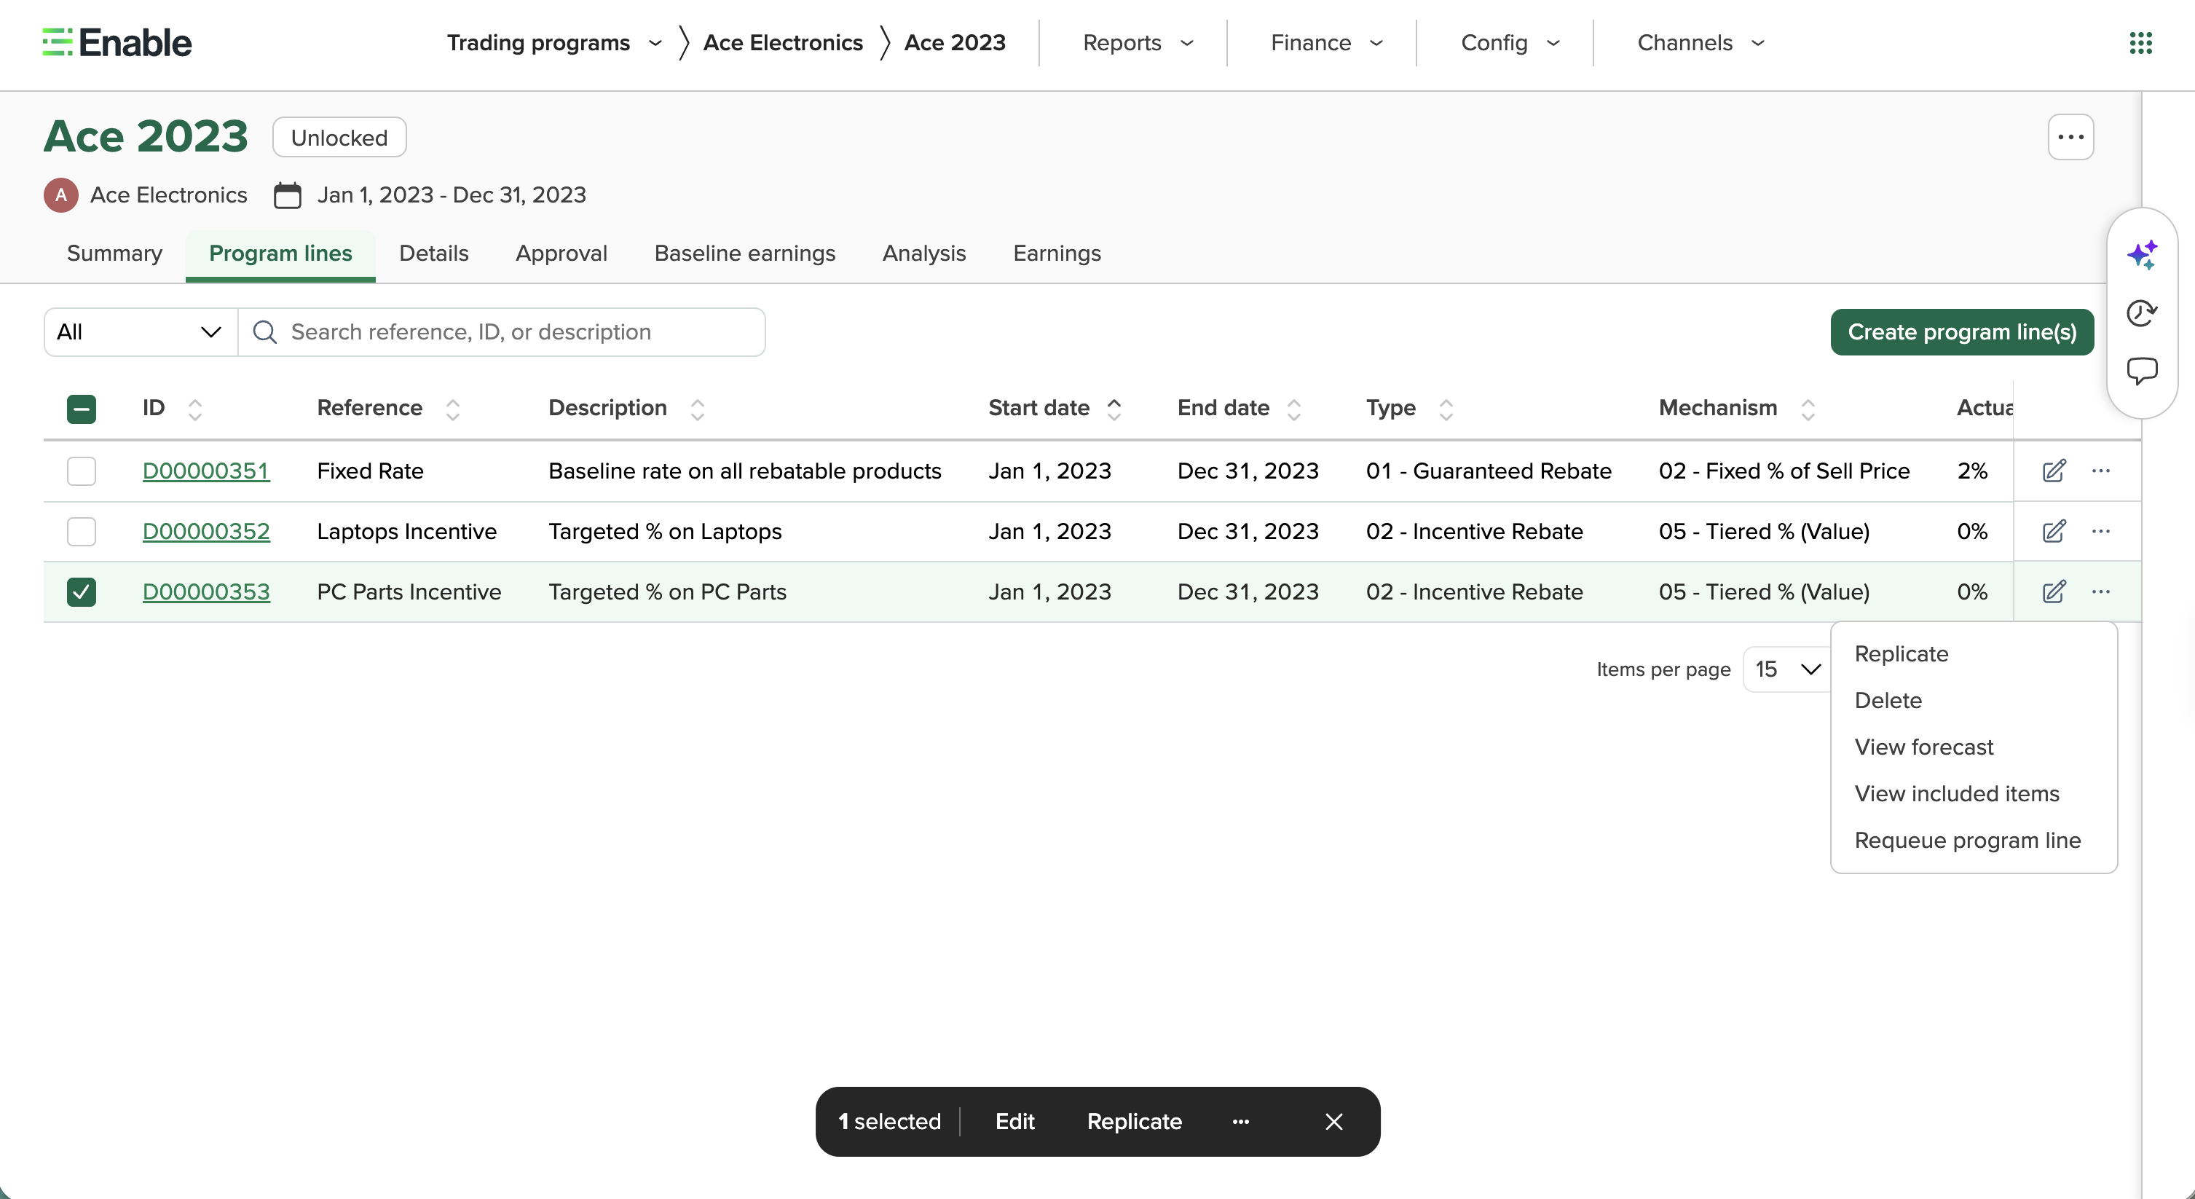
Task: Open program line link D00000352
Action: [206, 531]
